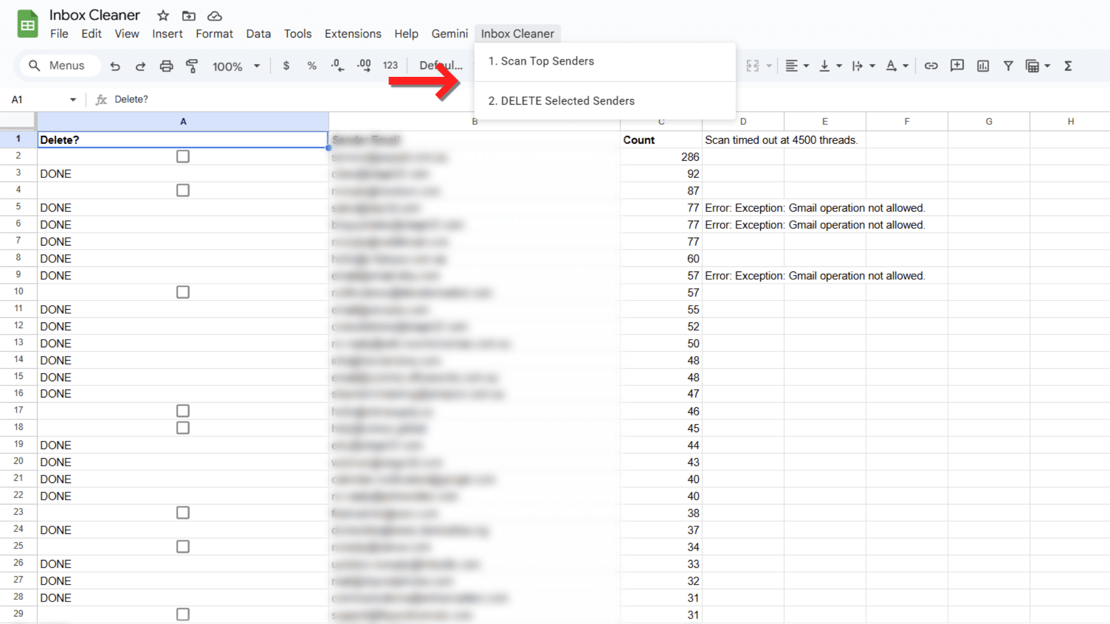Open the 100% zoom dropdown
Screen dimensions: 1110x624
[236, 66]
